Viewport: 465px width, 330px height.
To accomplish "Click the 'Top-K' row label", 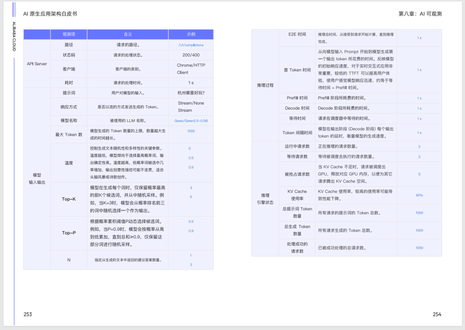I will click(69, 199).
